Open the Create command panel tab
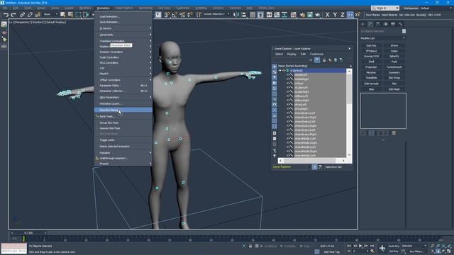 point(363,24)
